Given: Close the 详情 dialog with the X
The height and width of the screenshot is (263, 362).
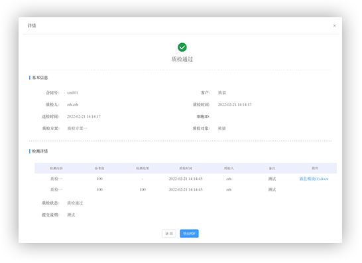Looking at the screenshot, I should (x=334, y=26).
